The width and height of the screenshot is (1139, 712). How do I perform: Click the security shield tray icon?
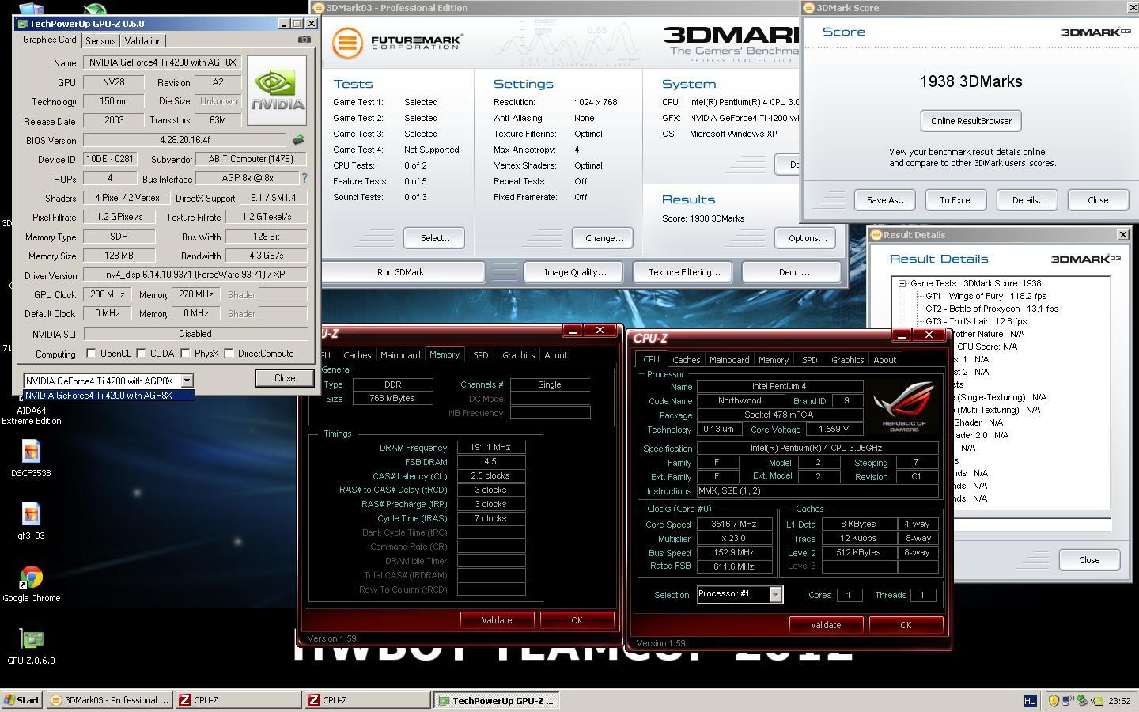(1054, 700)
